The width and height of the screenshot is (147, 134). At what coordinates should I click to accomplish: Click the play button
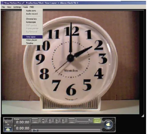(63, 121)
